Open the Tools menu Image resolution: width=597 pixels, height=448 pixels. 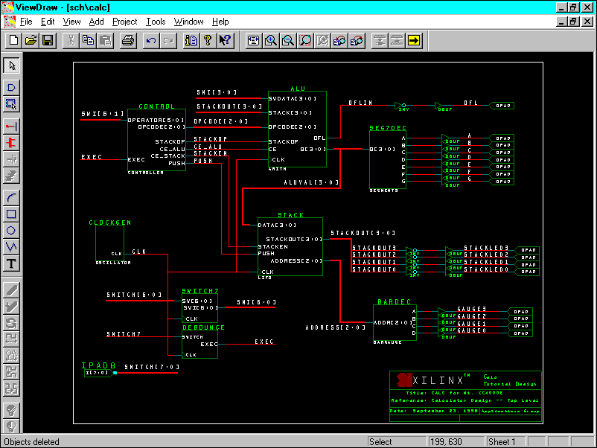[156, 22]
